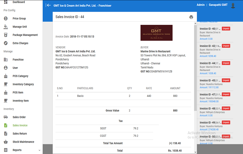Click Unpaid badge on Invoice ID -40
This screenshot has height=154, width=243.
click(x=226, y=28)
